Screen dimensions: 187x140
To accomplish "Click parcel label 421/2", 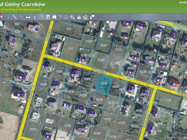I will (x=52, y=104).
